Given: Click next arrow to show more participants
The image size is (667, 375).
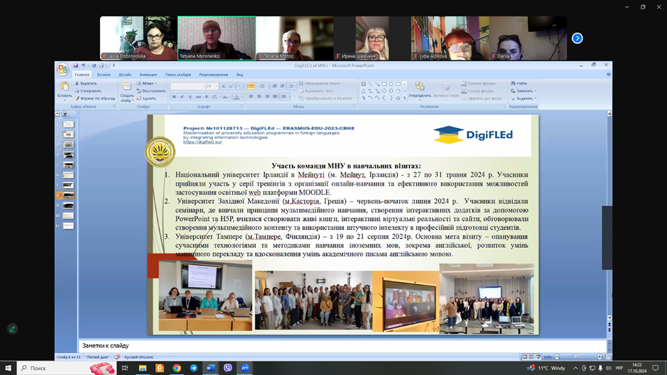Looking at the screenshot, I should point(577,38).
